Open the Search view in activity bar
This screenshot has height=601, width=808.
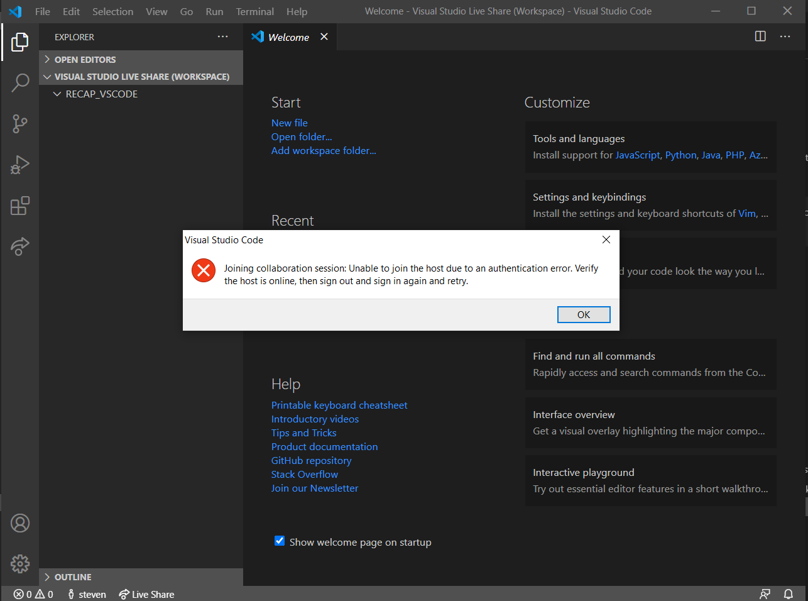(x=20, y=82)
